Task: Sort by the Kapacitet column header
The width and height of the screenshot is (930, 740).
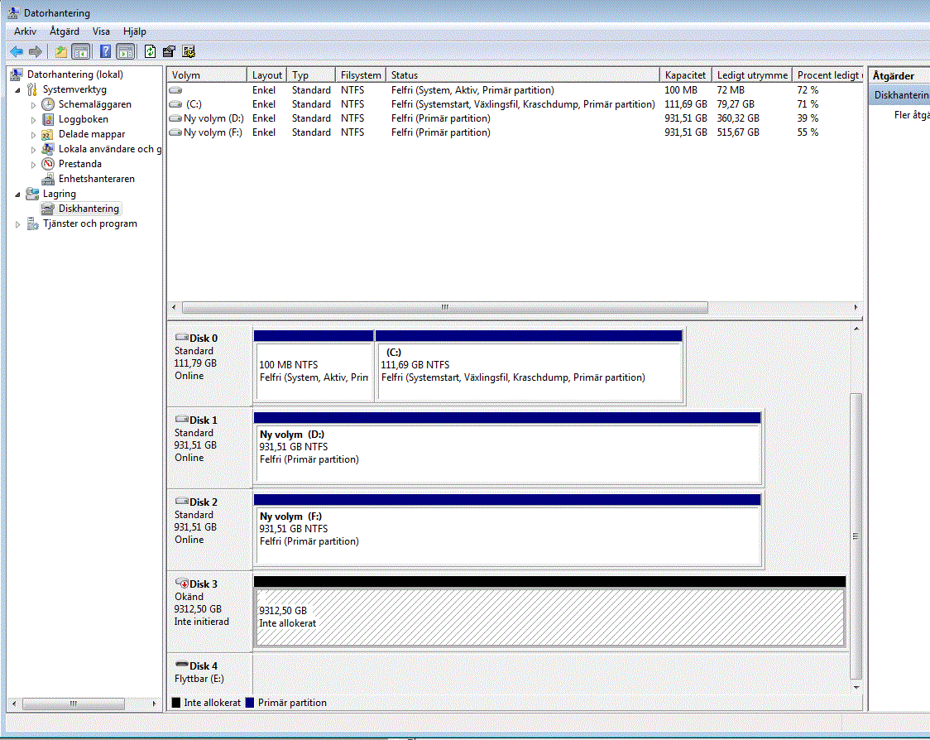Action: click(686, 75)
